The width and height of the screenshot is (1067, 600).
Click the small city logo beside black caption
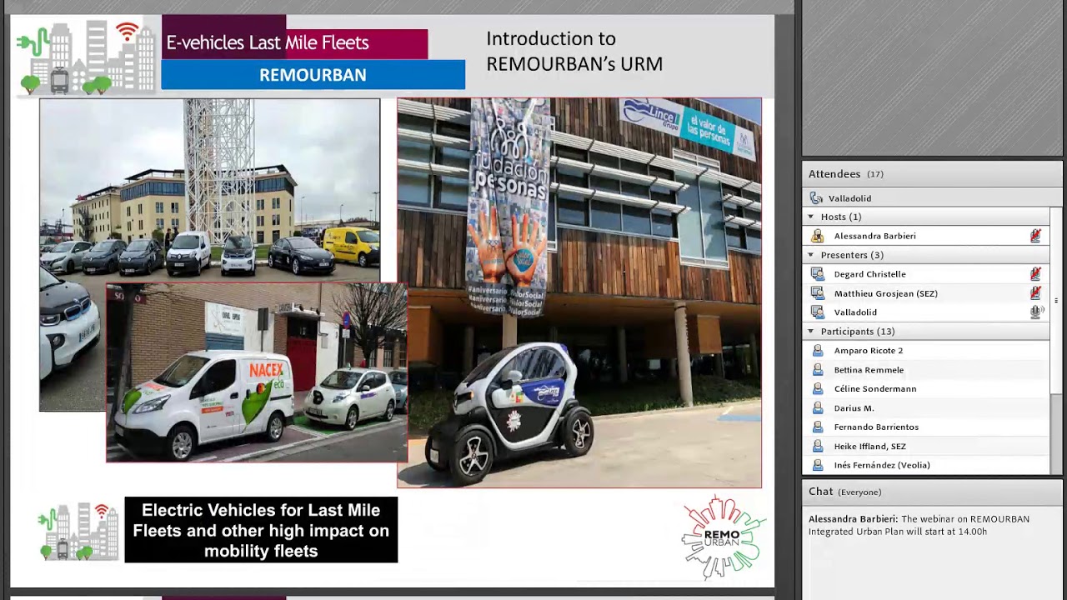[x=78, y=531]
